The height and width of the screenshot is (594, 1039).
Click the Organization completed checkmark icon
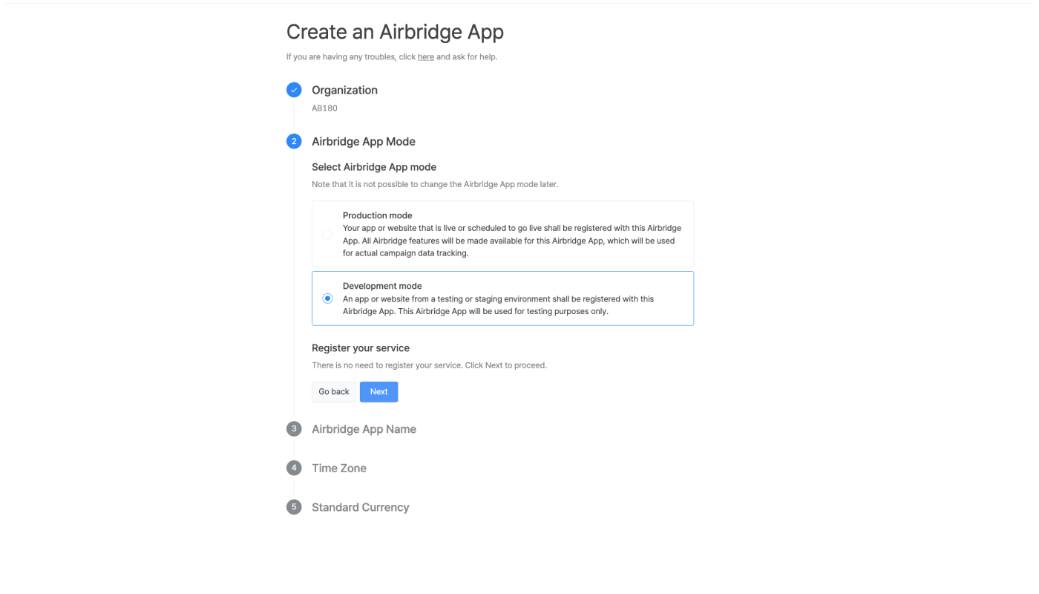point(294,90)
